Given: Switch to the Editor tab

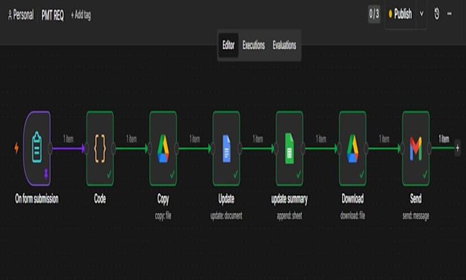Looking at the screenshot, I should (228, 45).
